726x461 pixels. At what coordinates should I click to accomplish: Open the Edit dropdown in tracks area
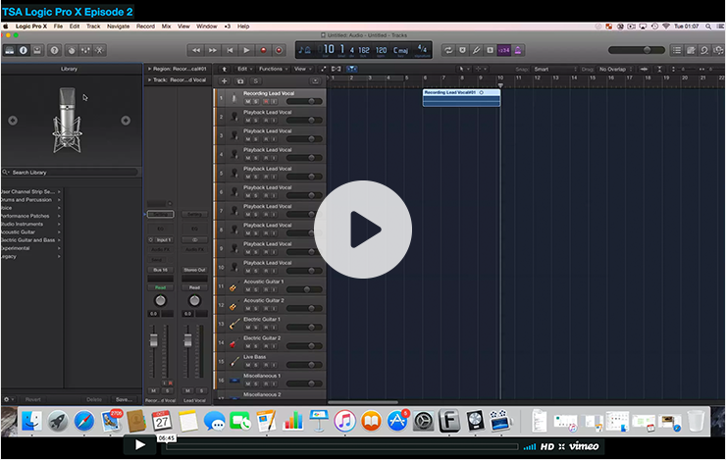coord(245,69)
